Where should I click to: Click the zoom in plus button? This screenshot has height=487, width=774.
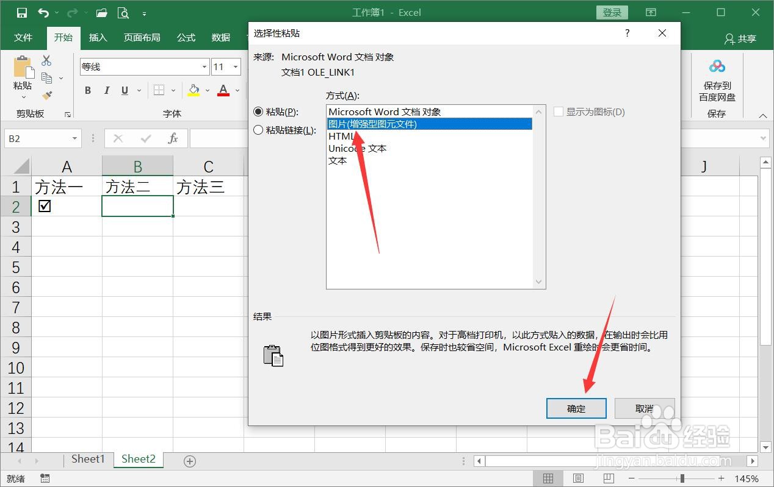tap(722, 478)
